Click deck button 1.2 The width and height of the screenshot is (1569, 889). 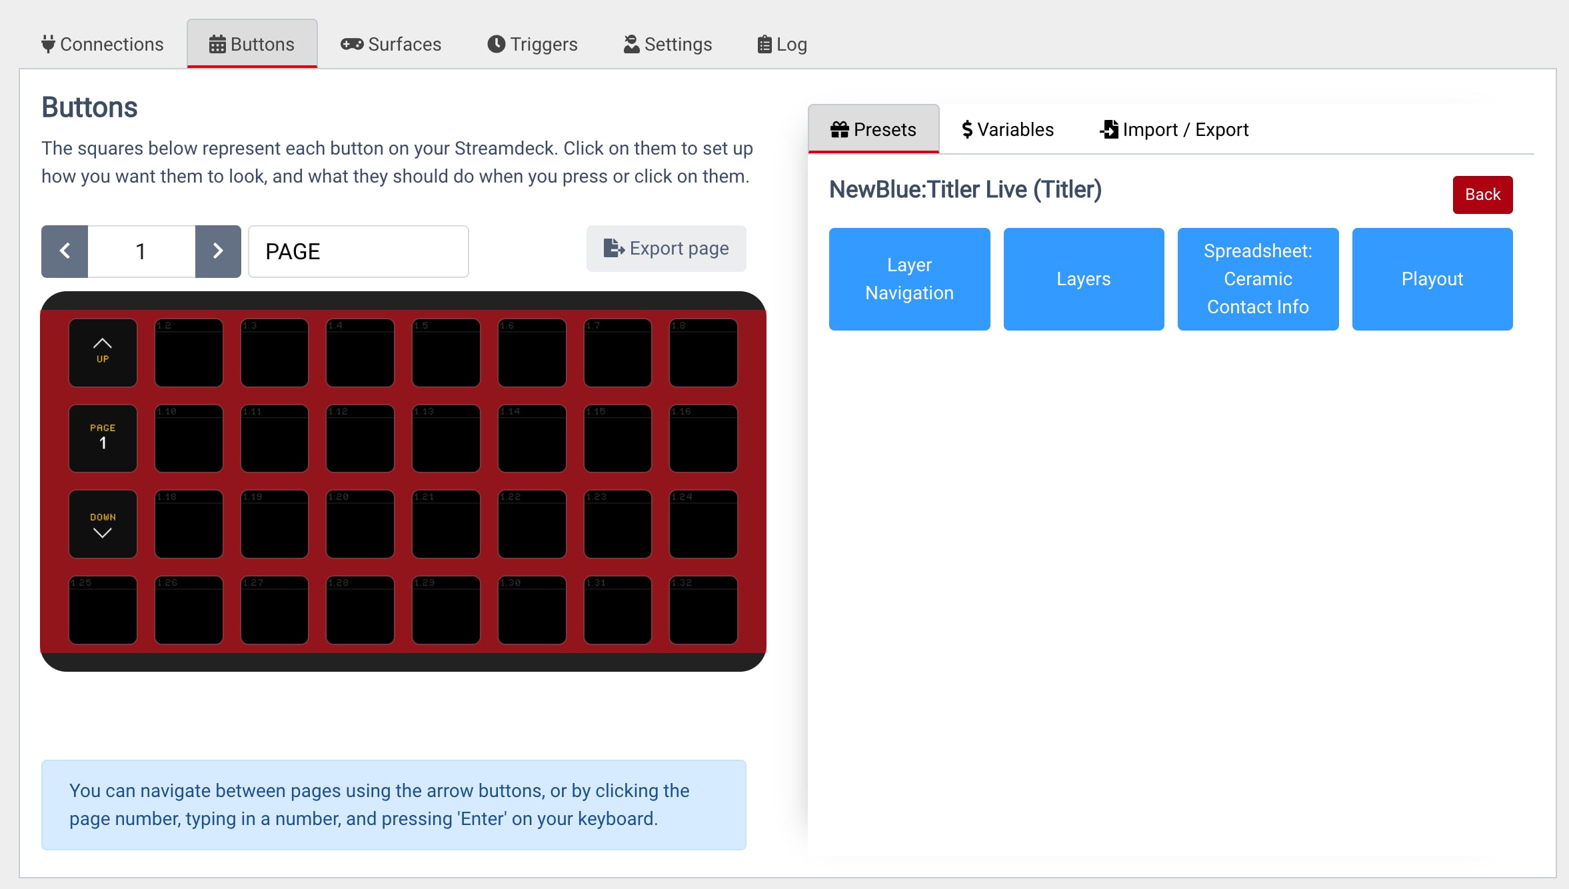coord(189,353)
